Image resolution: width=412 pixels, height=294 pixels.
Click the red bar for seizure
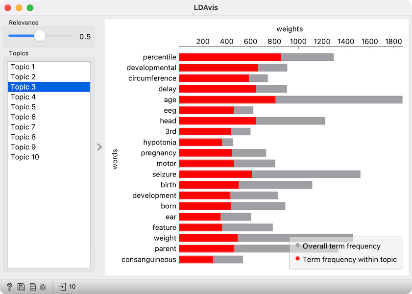[x=216, y=174]
